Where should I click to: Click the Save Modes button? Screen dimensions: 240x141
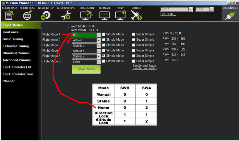click(86, 69)
